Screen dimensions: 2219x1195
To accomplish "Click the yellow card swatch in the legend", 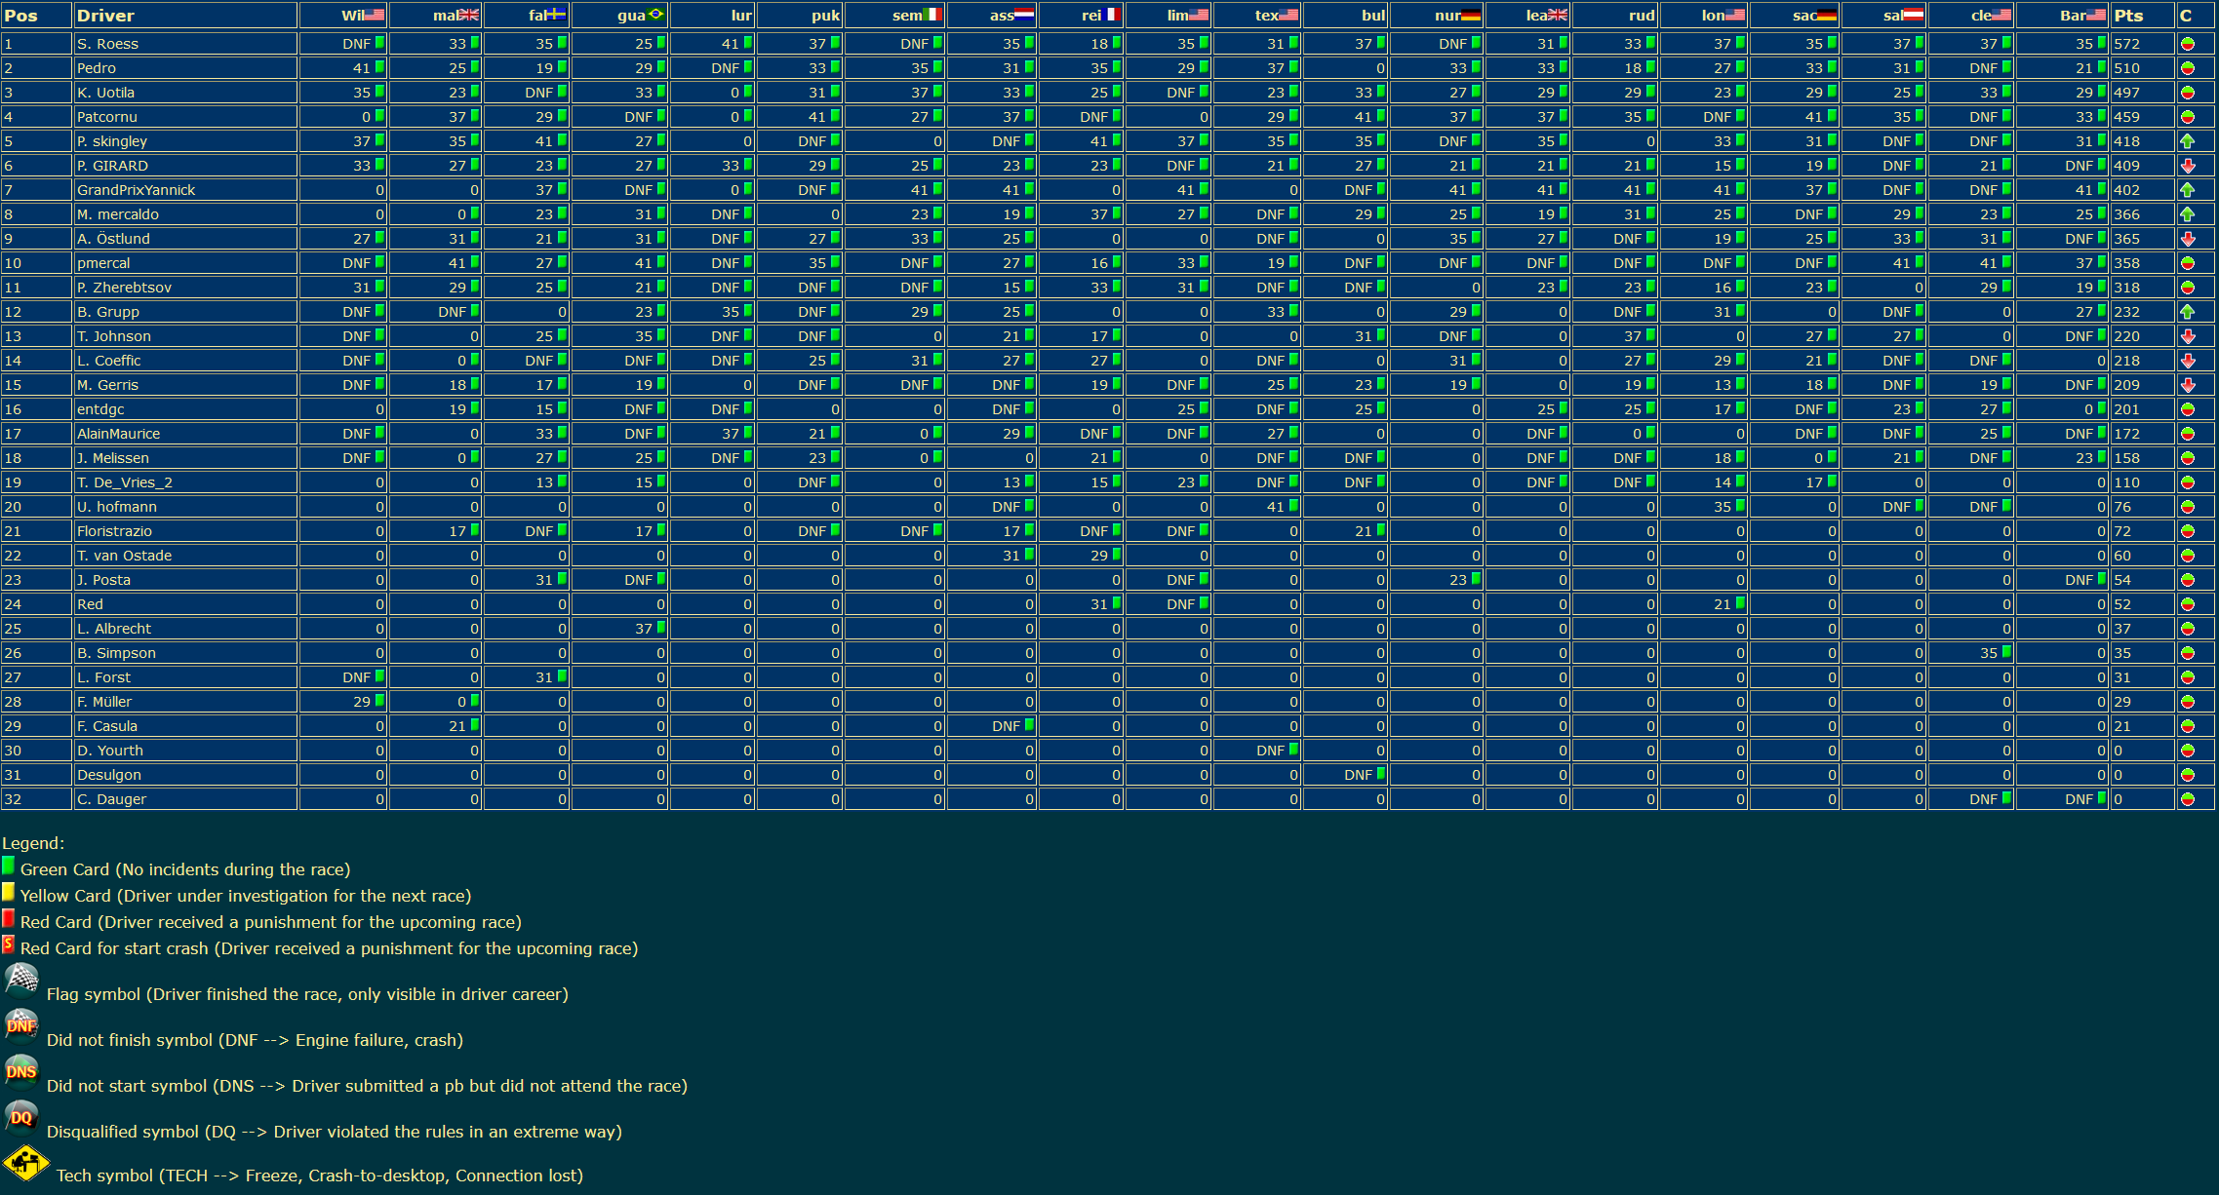I will (8, 892).
